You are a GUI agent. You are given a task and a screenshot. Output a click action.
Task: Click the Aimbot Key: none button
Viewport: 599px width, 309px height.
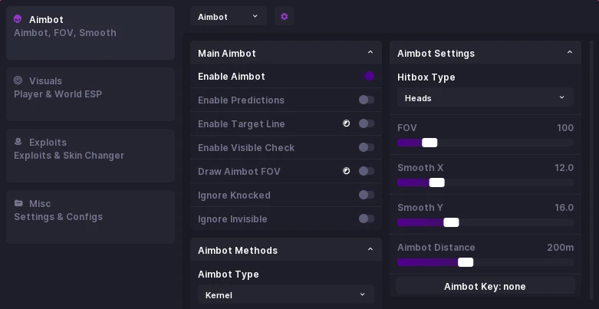pyautogui.click(x=485, y=286)
